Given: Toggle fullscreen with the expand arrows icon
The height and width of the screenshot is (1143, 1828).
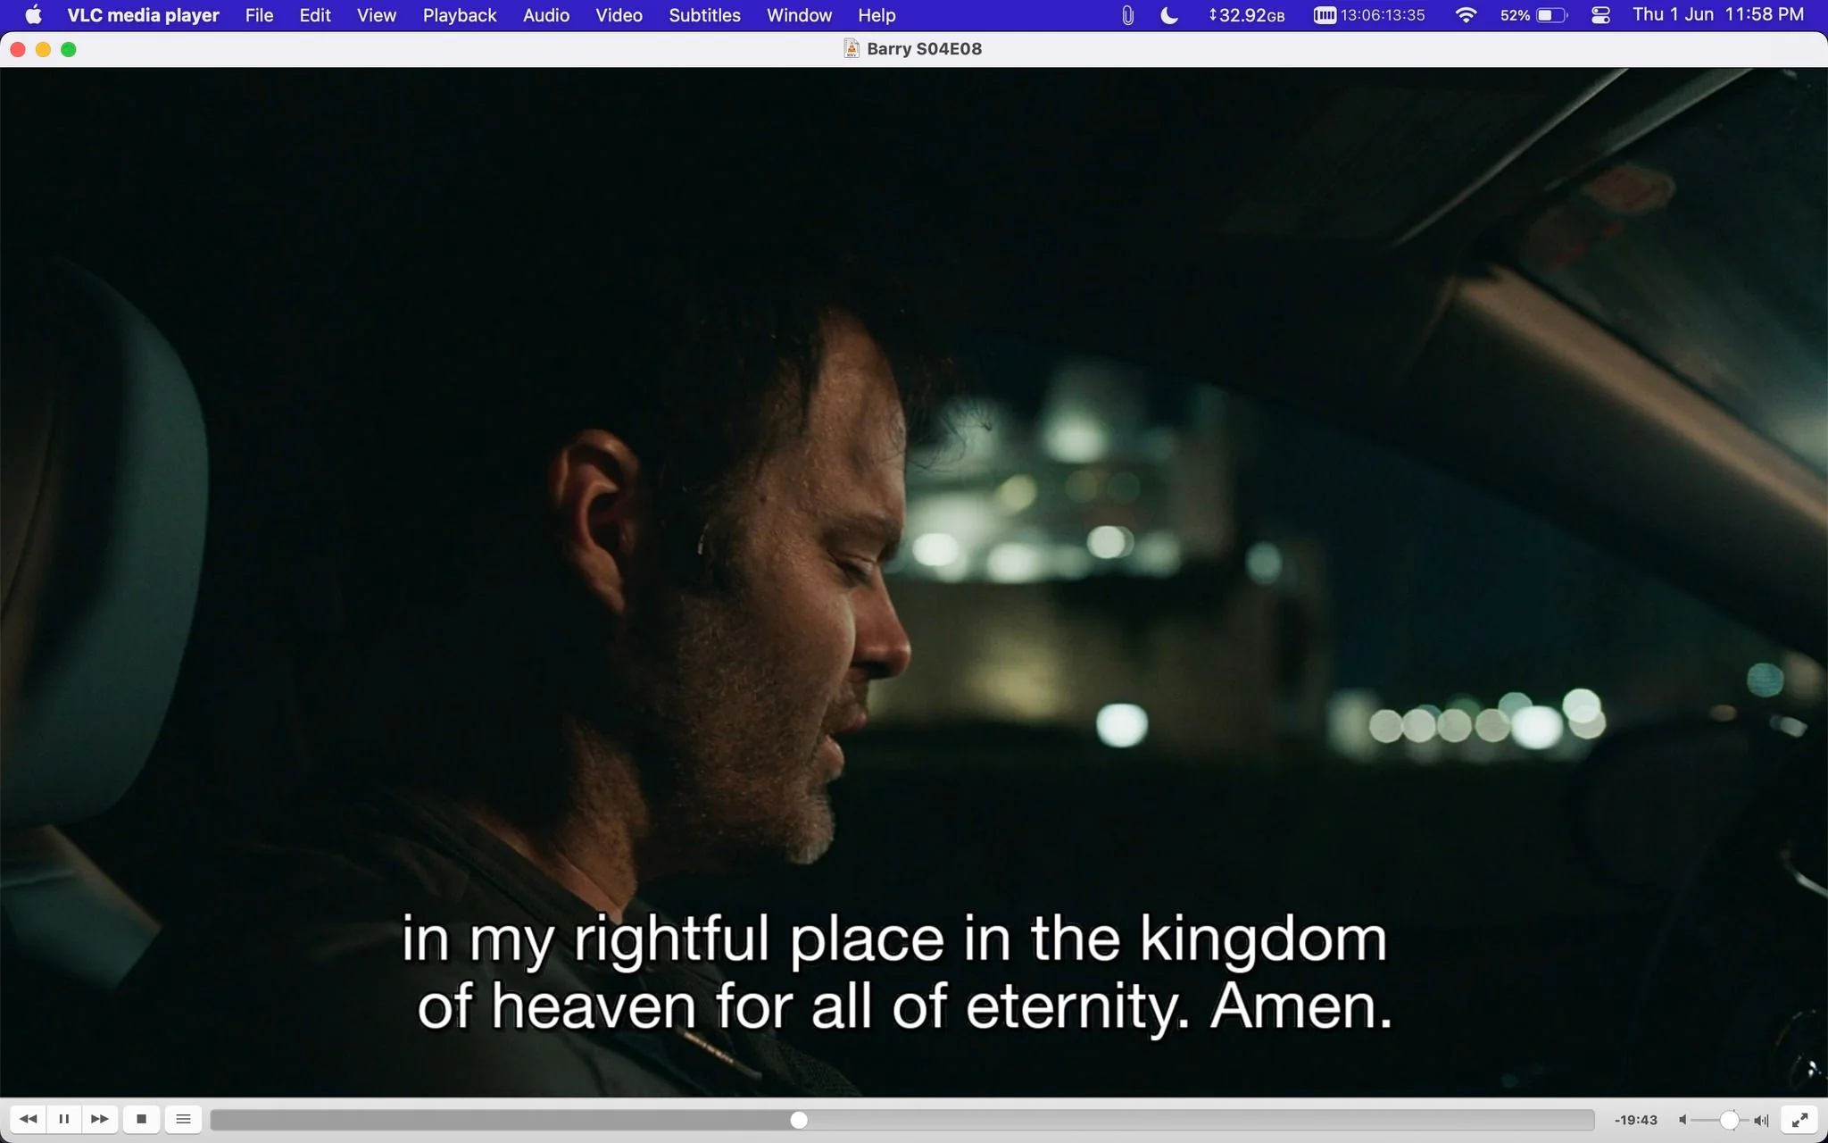Looking at the screenshot, I should (1799, 1120).
